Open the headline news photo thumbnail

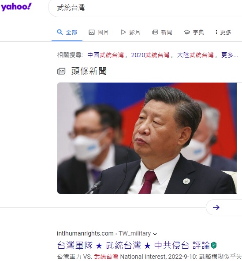point(147,138)
